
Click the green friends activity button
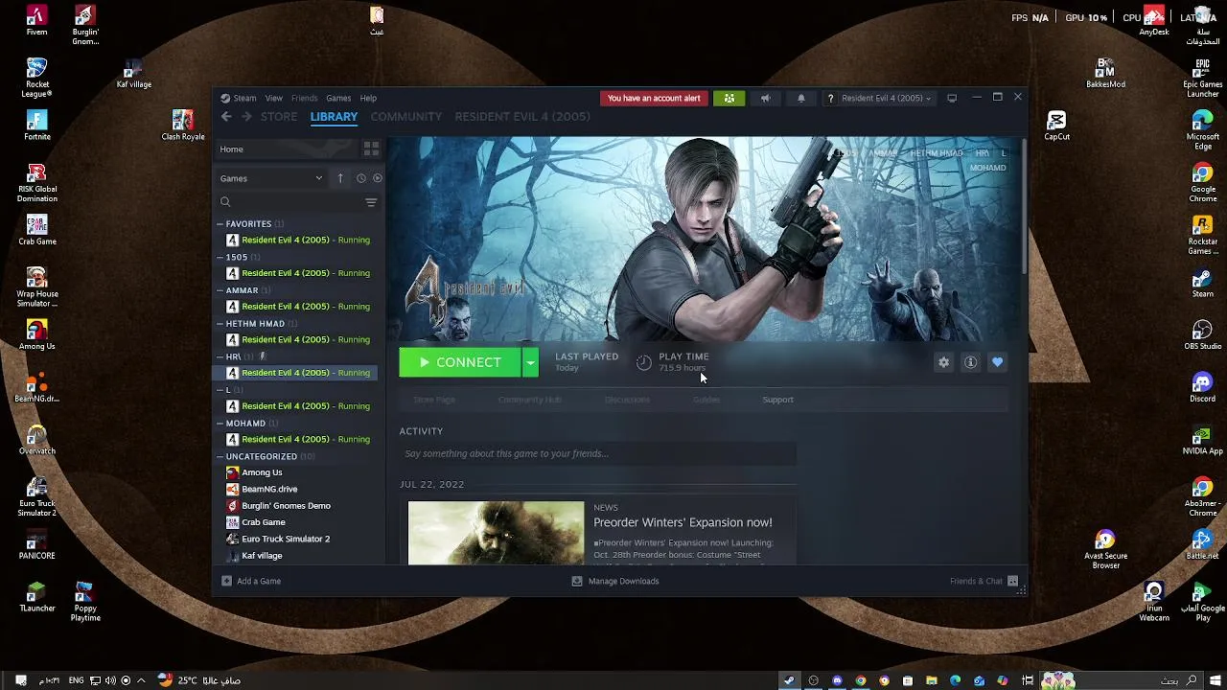[x=729, y=98]
